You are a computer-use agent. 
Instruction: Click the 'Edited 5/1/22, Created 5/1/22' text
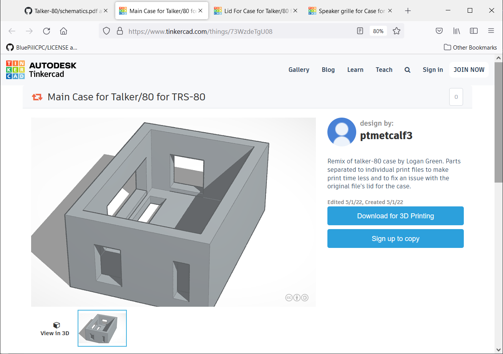pyautogui.click(x=365, y=202)
